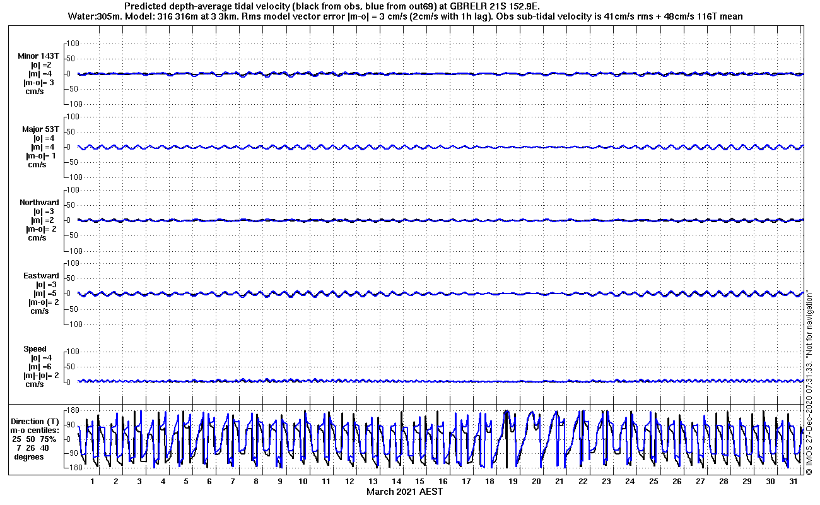Image resolution: width=820 pixels, height=505 pixels.
Task: Click the 'Major 53T' panel label
Action: (x=40, y=129)
